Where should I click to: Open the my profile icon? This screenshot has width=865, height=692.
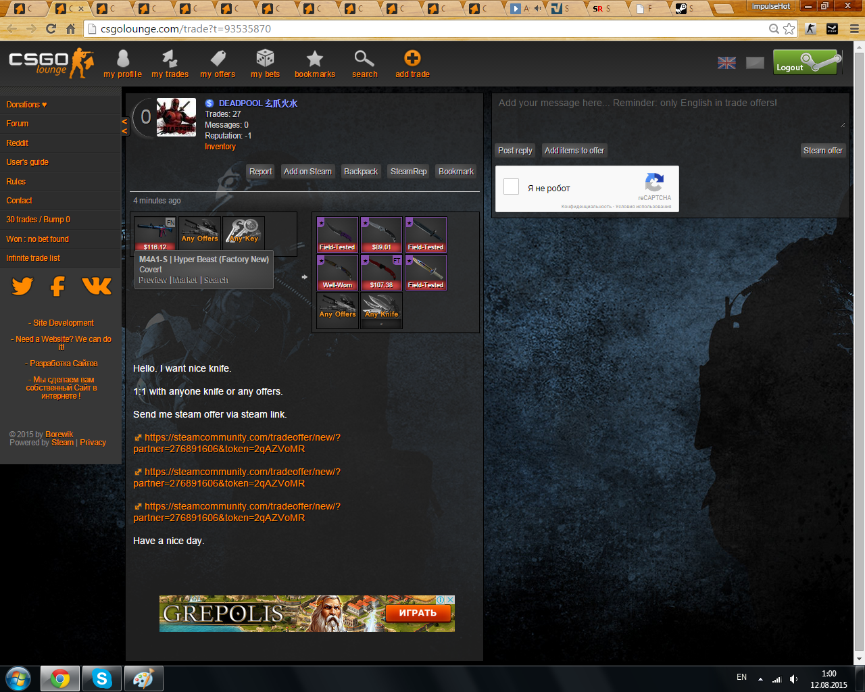pyautogui.click(x=122, y=59)
